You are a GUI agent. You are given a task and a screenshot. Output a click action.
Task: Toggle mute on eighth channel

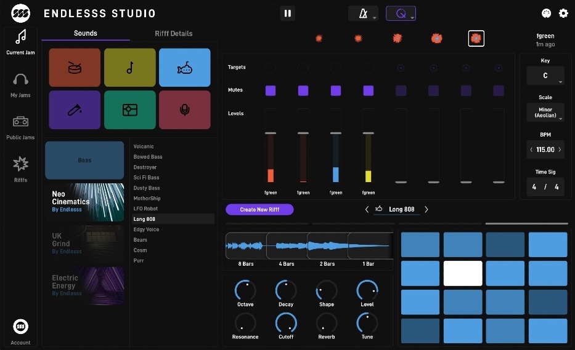(499, 90)
